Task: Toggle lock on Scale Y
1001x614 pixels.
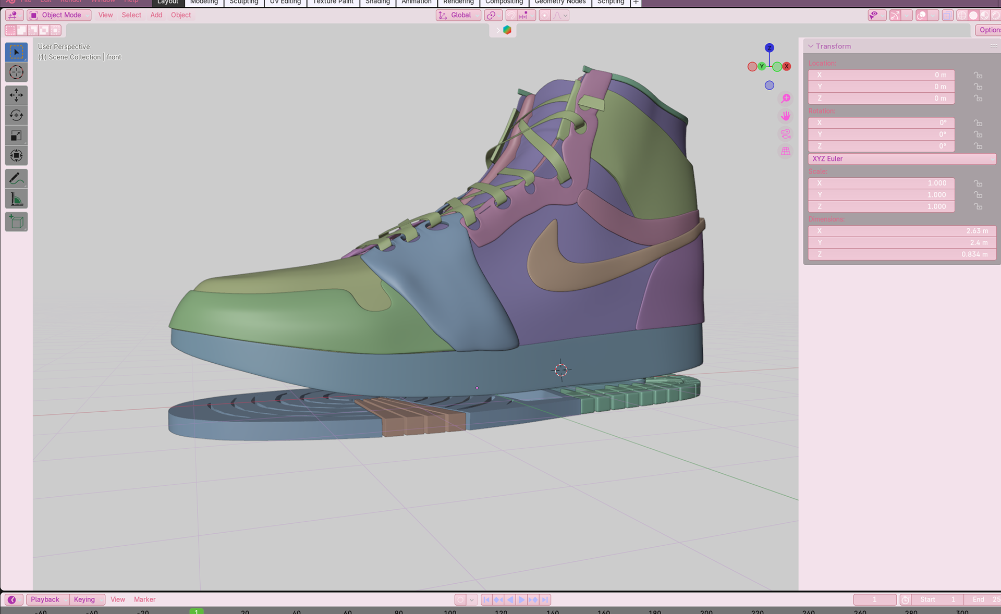Action: pyautogui.click(x=978, y=195)
